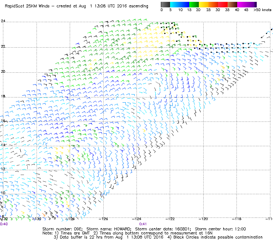Click the latitude label "12"
This screenshot has height=240, width=273.
(x=3, y=169)
